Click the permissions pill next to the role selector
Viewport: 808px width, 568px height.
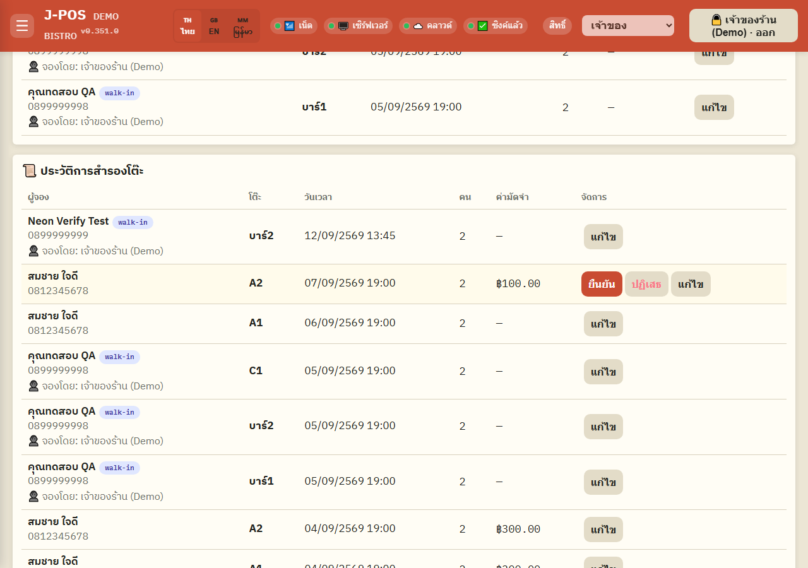[x=557, y=26]
